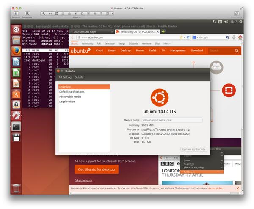The width and height of the screenshot is (254, 209).
Task: Open Developer link in ubuntu.com top bar
Action: [110, 44]
